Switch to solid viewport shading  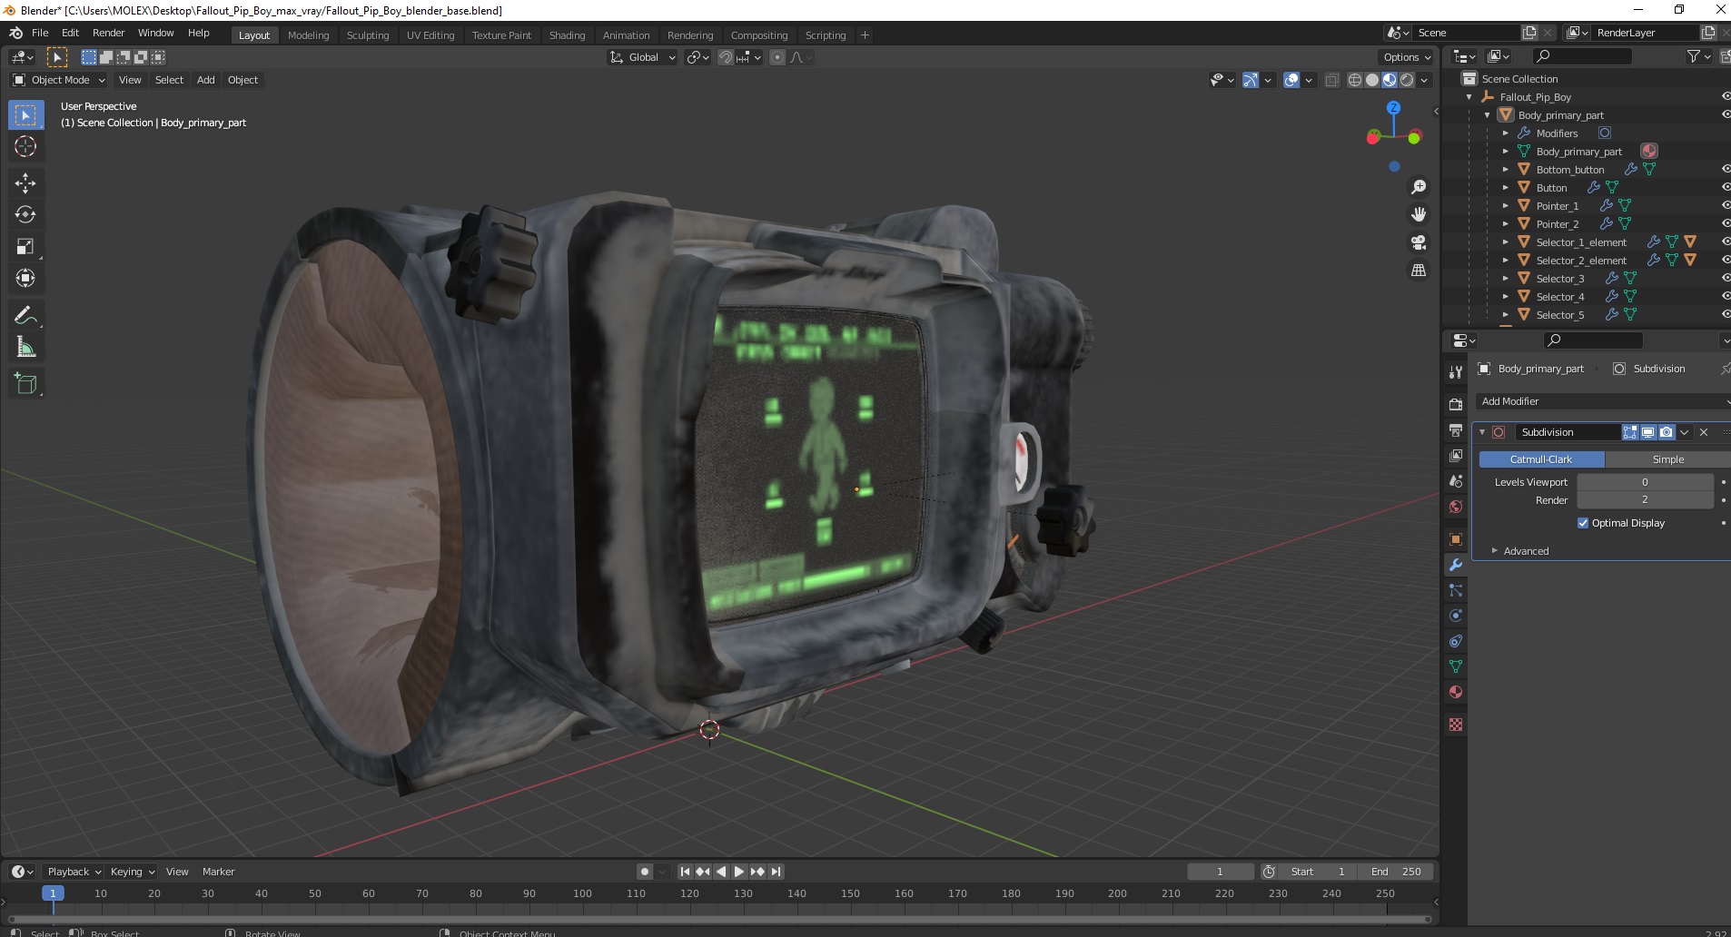coord(1372,80)
